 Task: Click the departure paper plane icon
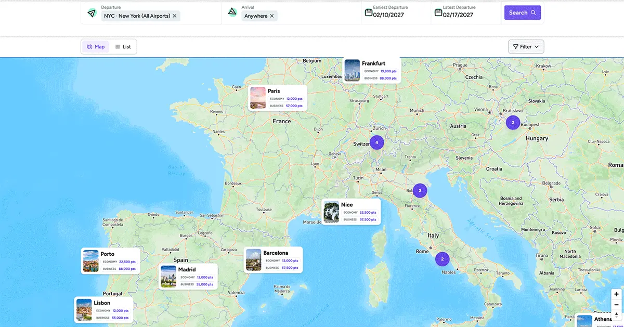pyautogui.click(x=92, y=12)
